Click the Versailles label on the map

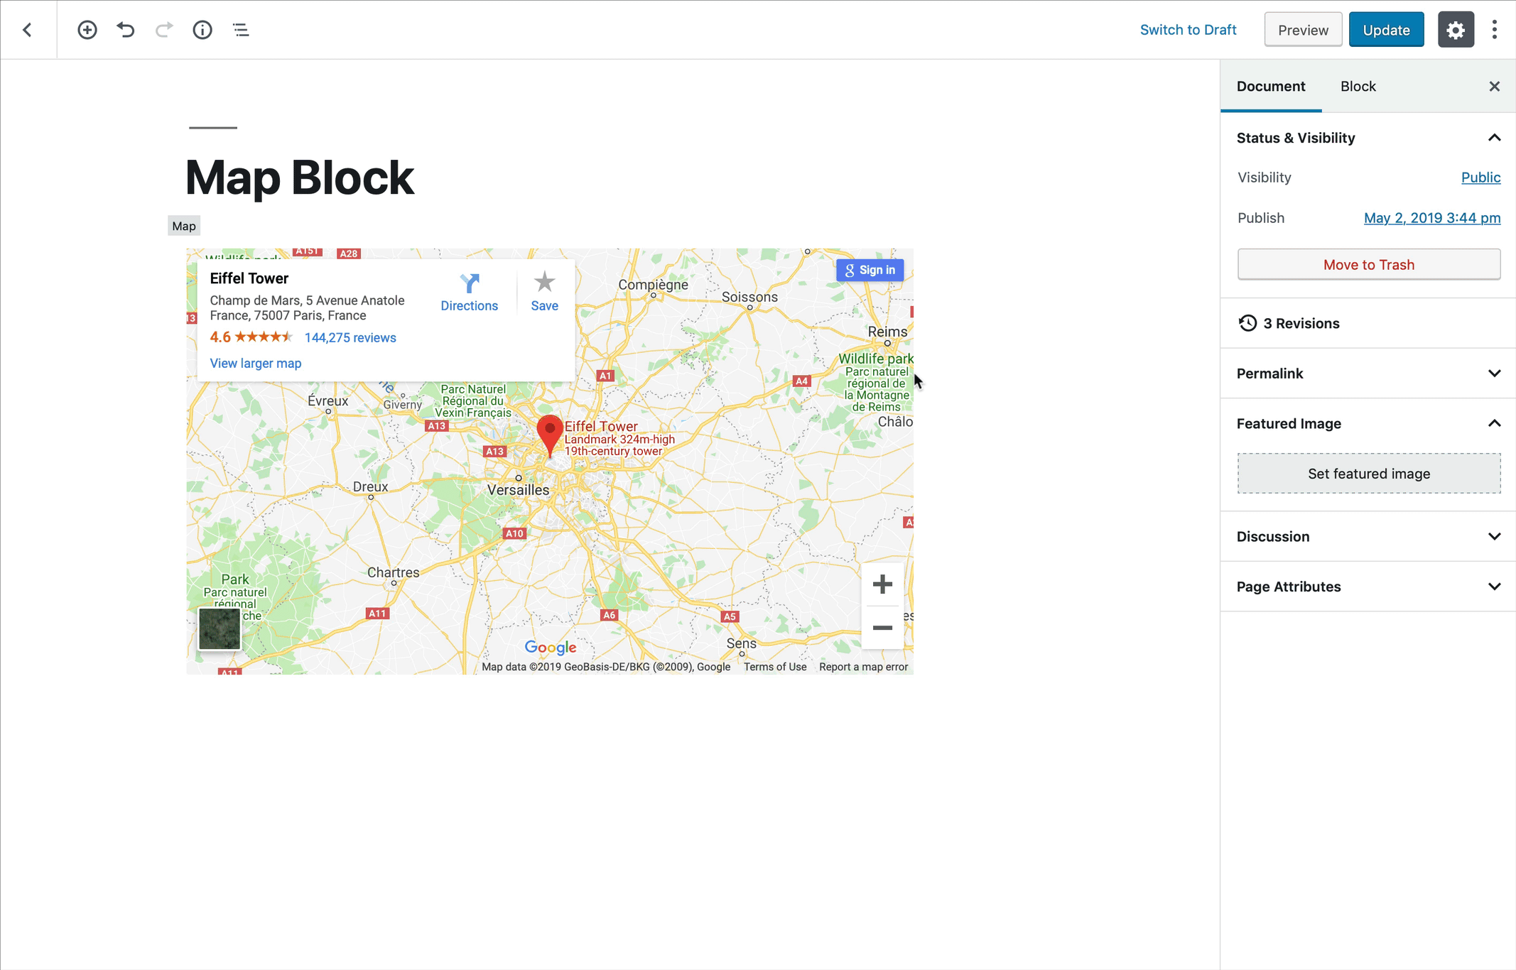518,490
